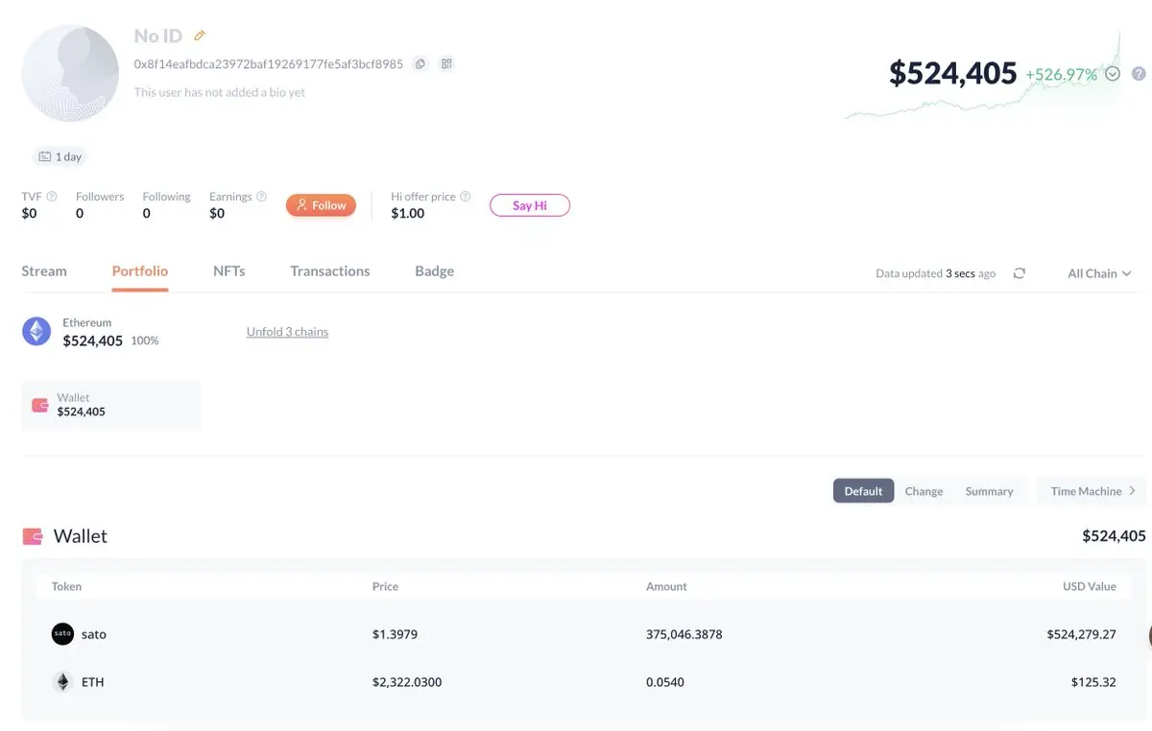The height and width of the screenshot is (731, 1152).
Task: Open the Transactions tab
Action: (x=330, y=271)
